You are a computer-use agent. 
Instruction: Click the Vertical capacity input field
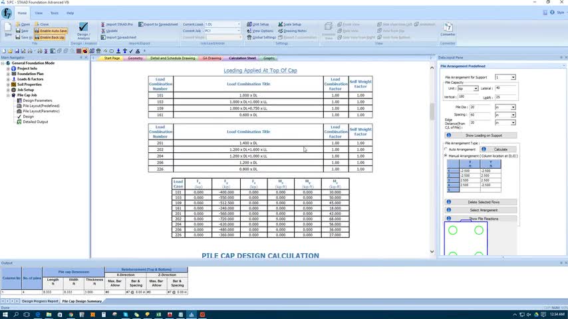point(468,96)
